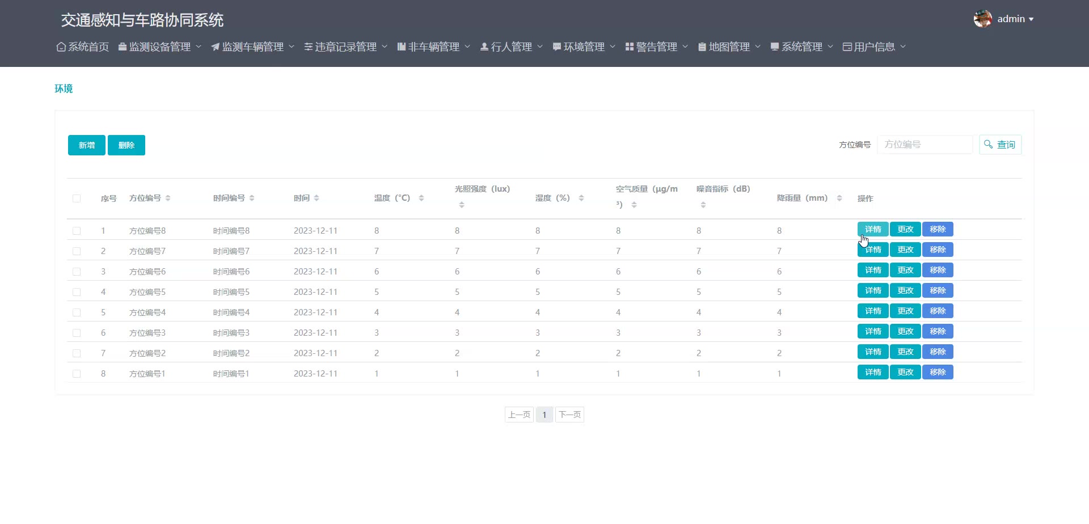Click 更改 for 方位编号3 row
1089x524 pixels.
(x=905, y=331)
